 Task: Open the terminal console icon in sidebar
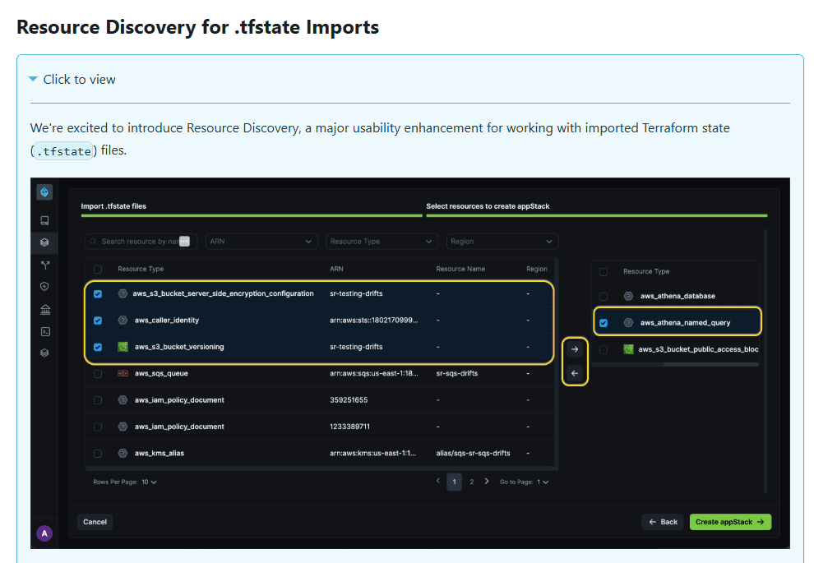coord(45,331)
